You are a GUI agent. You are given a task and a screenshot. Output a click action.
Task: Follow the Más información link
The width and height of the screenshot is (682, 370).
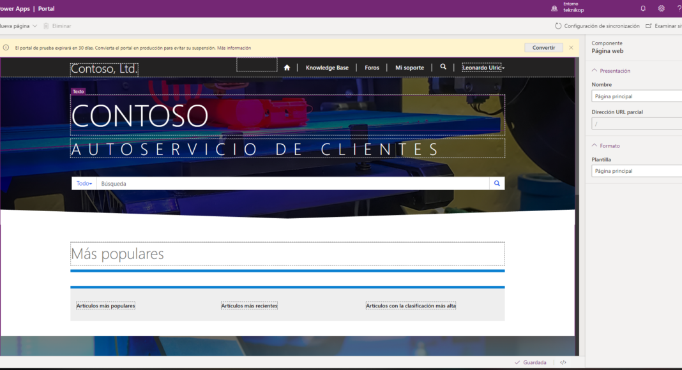coord(234,48)
